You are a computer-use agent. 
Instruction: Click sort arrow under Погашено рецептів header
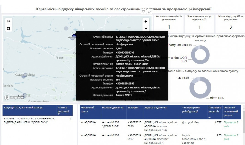(210, 117)
